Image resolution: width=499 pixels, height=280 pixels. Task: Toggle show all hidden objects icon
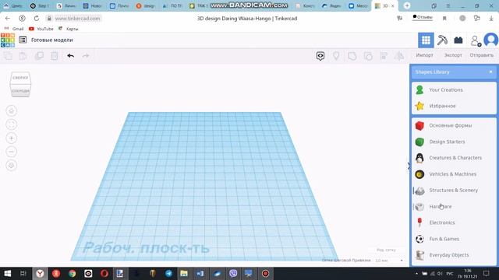click(320, 56)
